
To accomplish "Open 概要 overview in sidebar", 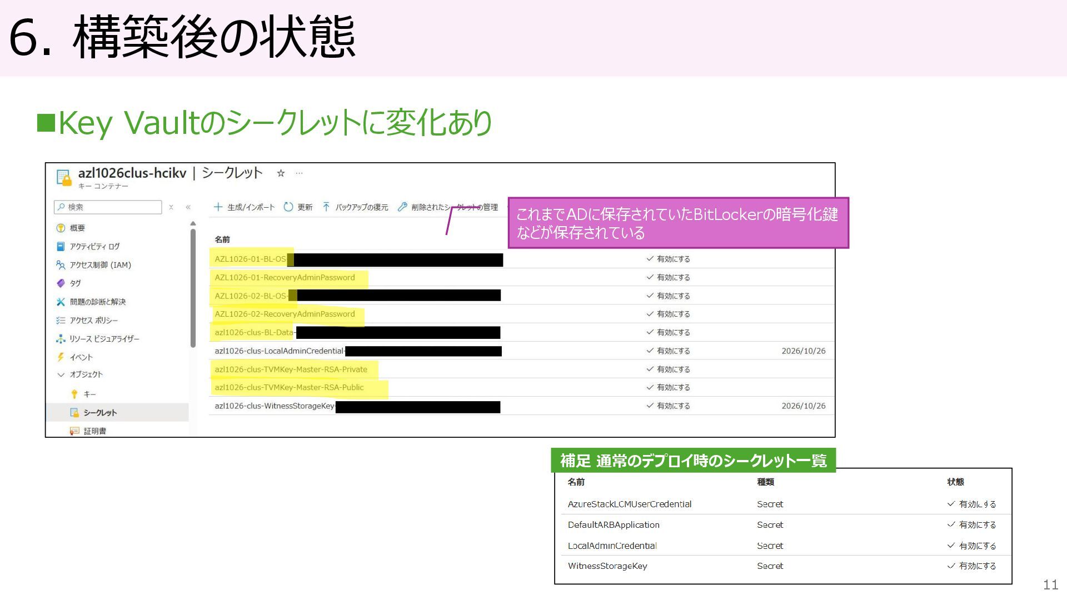I will (77, 228).
